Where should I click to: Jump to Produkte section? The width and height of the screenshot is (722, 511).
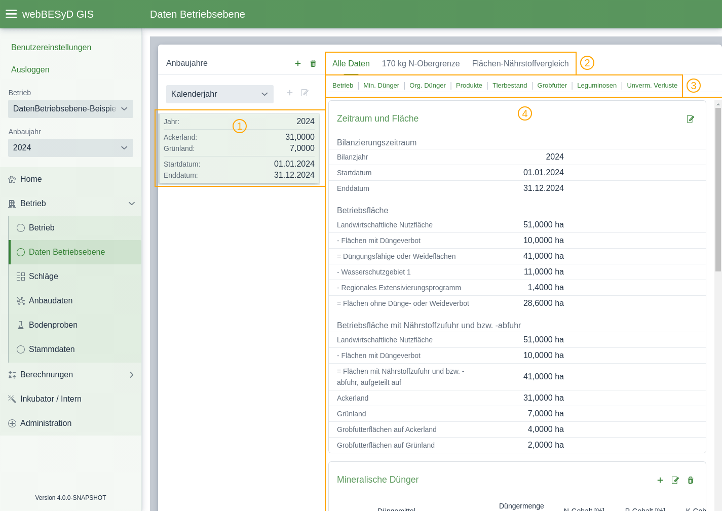[x=469, y=86]
